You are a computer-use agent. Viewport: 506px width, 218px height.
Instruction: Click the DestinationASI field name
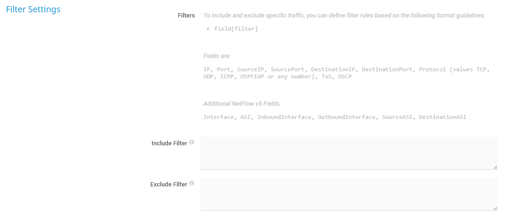point(442,117)
